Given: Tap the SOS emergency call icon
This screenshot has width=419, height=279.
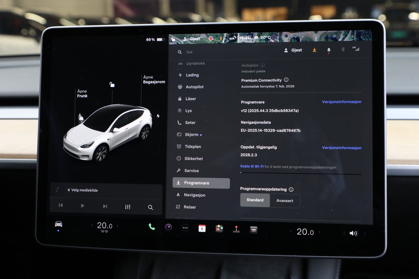Looking at the screenshot, I should [x=232, y=38].
